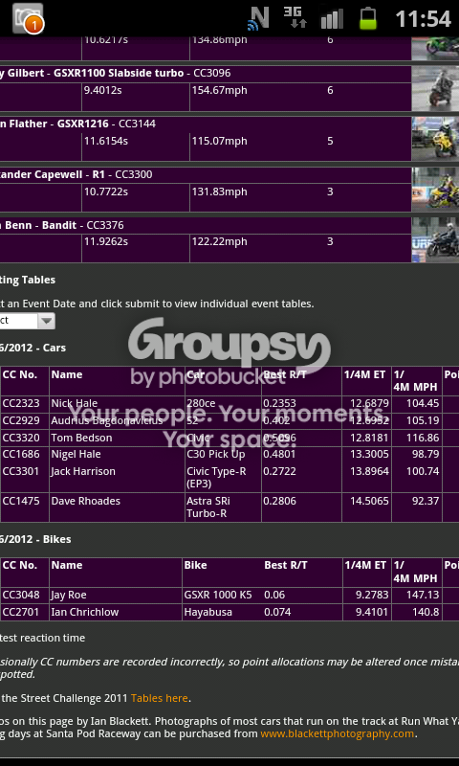The width and height of the screenshot is (459, 766).
Task: Tap the 3G data indicator icon
Action: (x=295, y=17)
